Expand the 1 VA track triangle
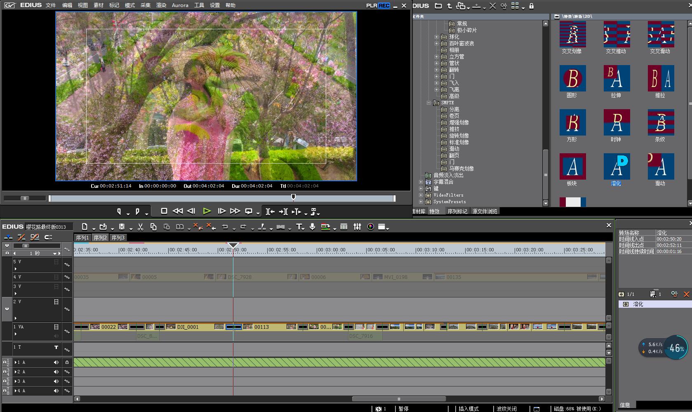The height and width of the screenshot is (412, 692). pos(15,334)
